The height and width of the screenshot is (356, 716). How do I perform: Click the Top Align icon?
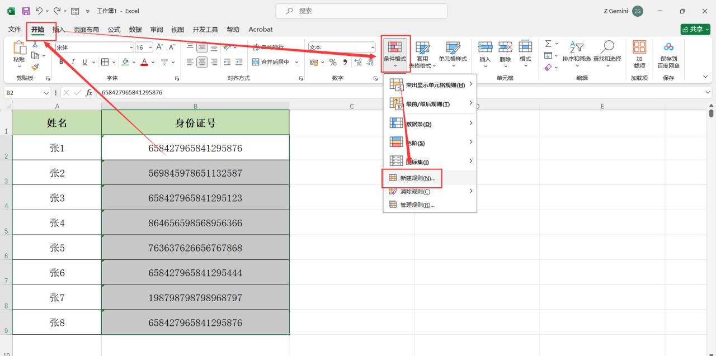pos(190,48)
